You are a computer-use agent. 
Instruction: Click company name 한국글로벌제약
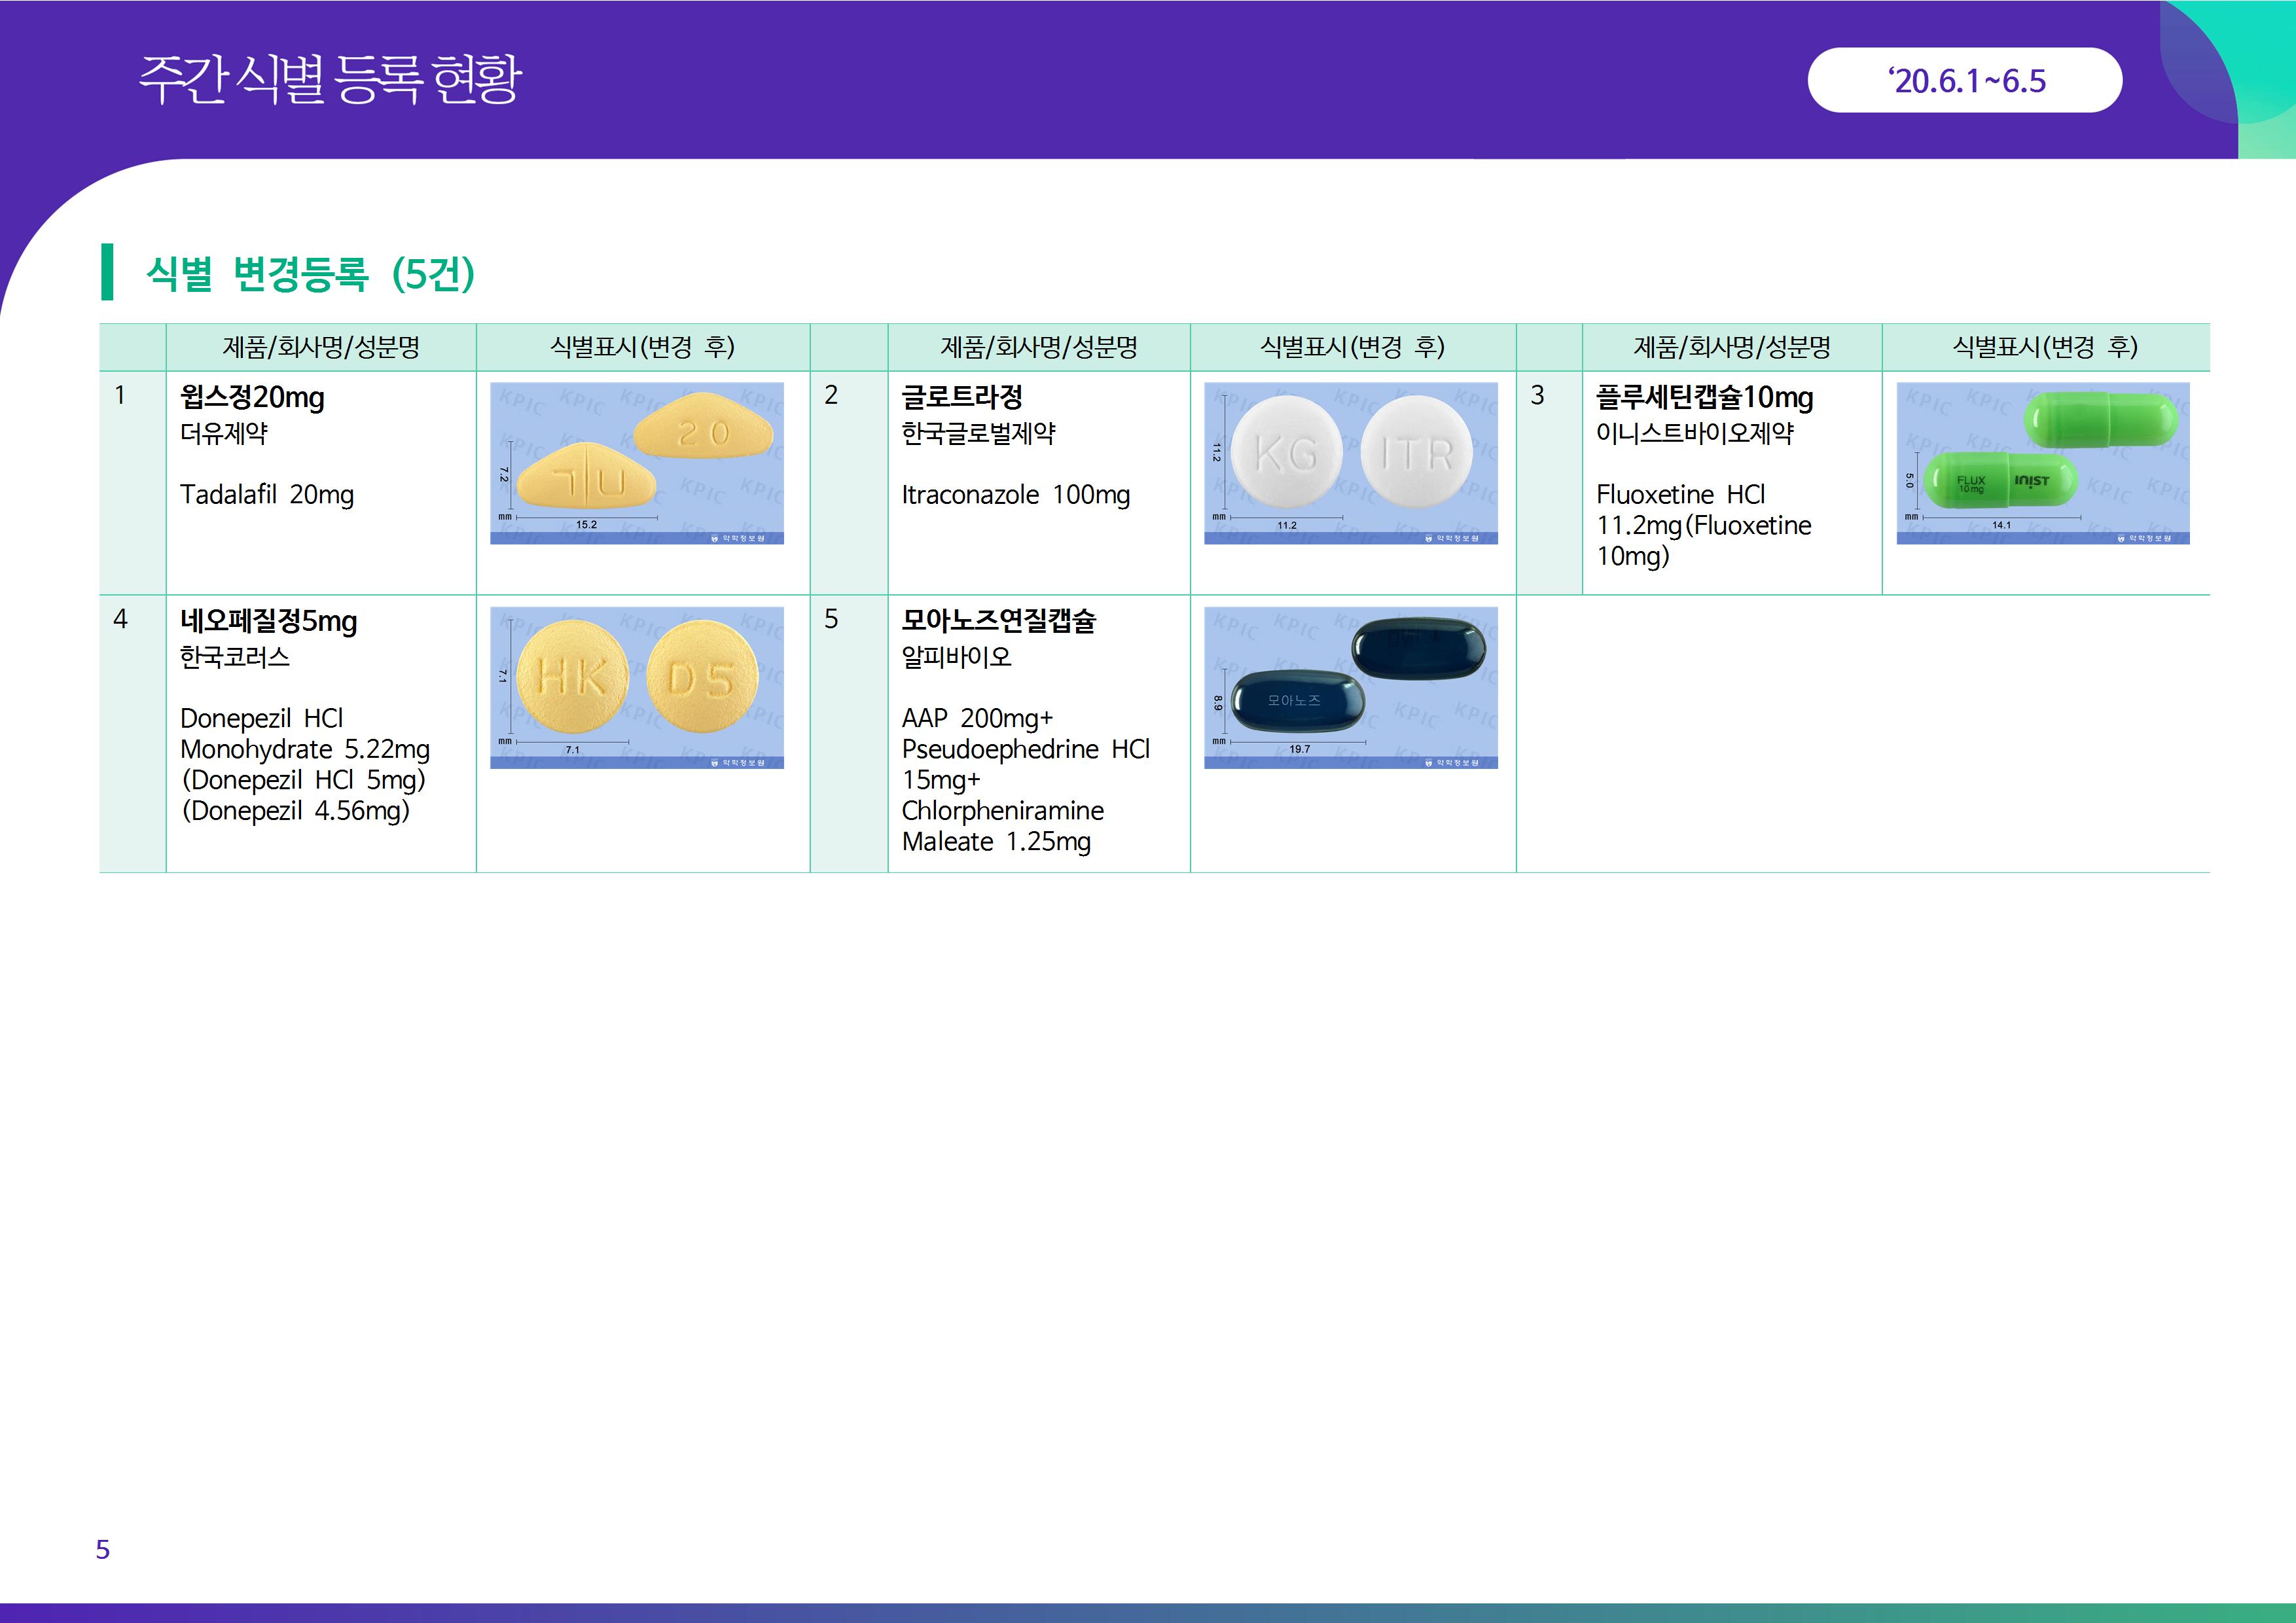coord(977,433)
